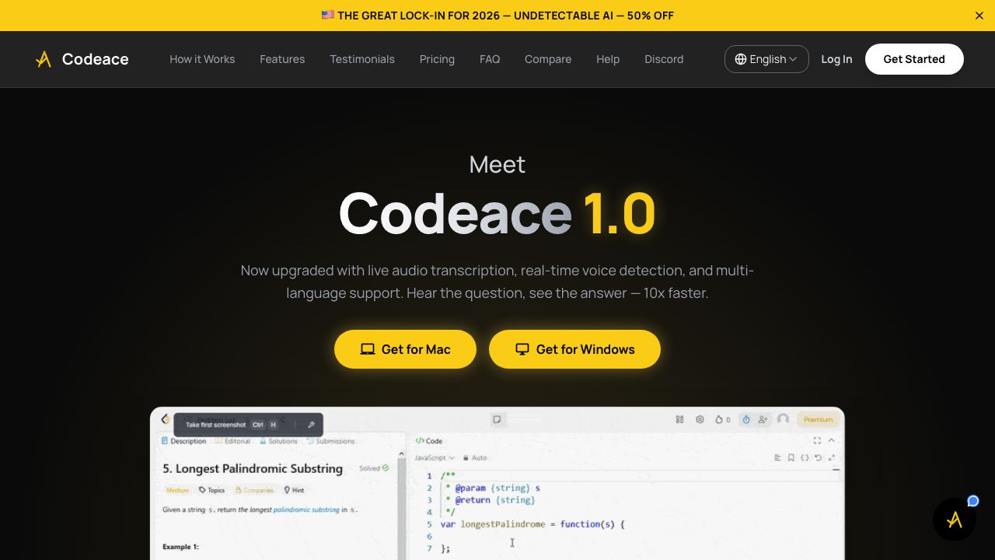Click the pin icon in screenshot overlay
This screenshot has width=995, height=560.
(x=311, y=425)
